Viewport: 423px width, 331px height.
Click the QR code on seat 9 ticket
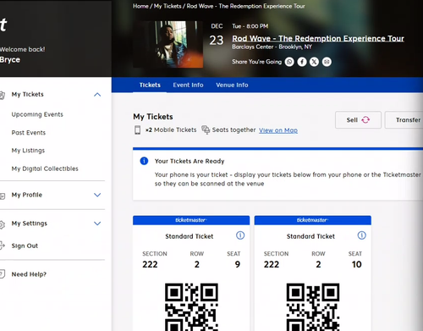tap(191, 306)
